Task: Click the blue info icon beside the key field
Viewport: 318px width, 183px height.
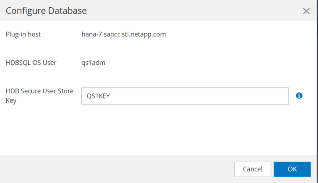Action: pos(299,96)
